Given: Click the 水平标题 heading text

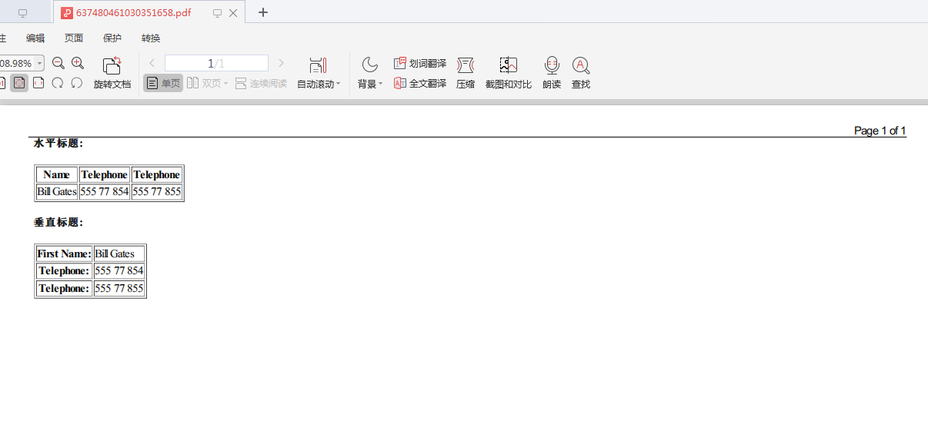Looking at the screenshot, I should tap(58, 143).
